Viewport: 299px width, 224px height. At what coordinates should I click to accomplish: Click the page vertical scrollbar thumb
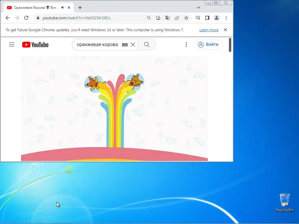[230, 45]
